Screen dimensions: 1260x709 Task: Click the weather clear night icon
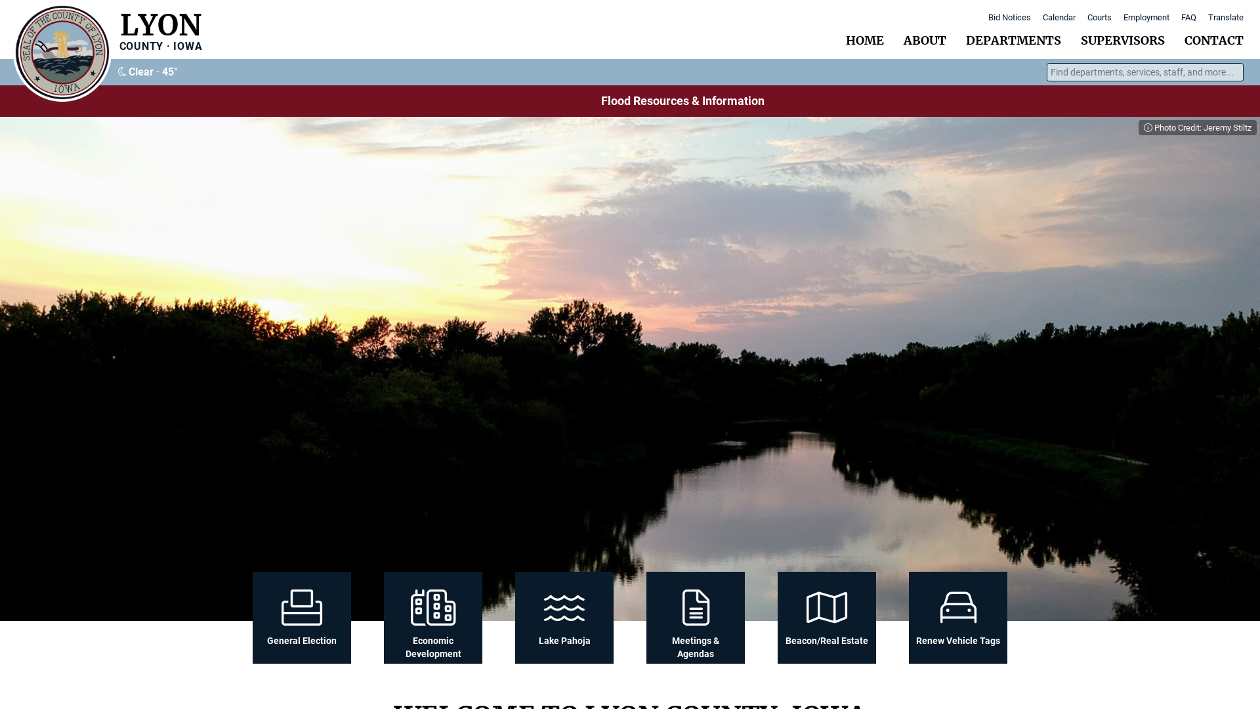(x=121, y=72)
